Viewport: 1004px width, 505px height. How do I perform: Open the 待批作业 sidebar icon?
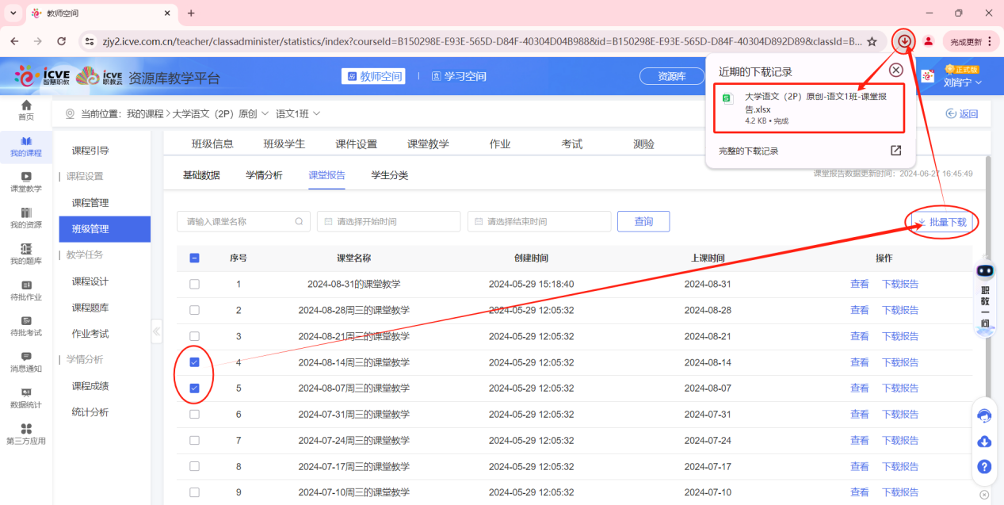(x=26, y=288)
